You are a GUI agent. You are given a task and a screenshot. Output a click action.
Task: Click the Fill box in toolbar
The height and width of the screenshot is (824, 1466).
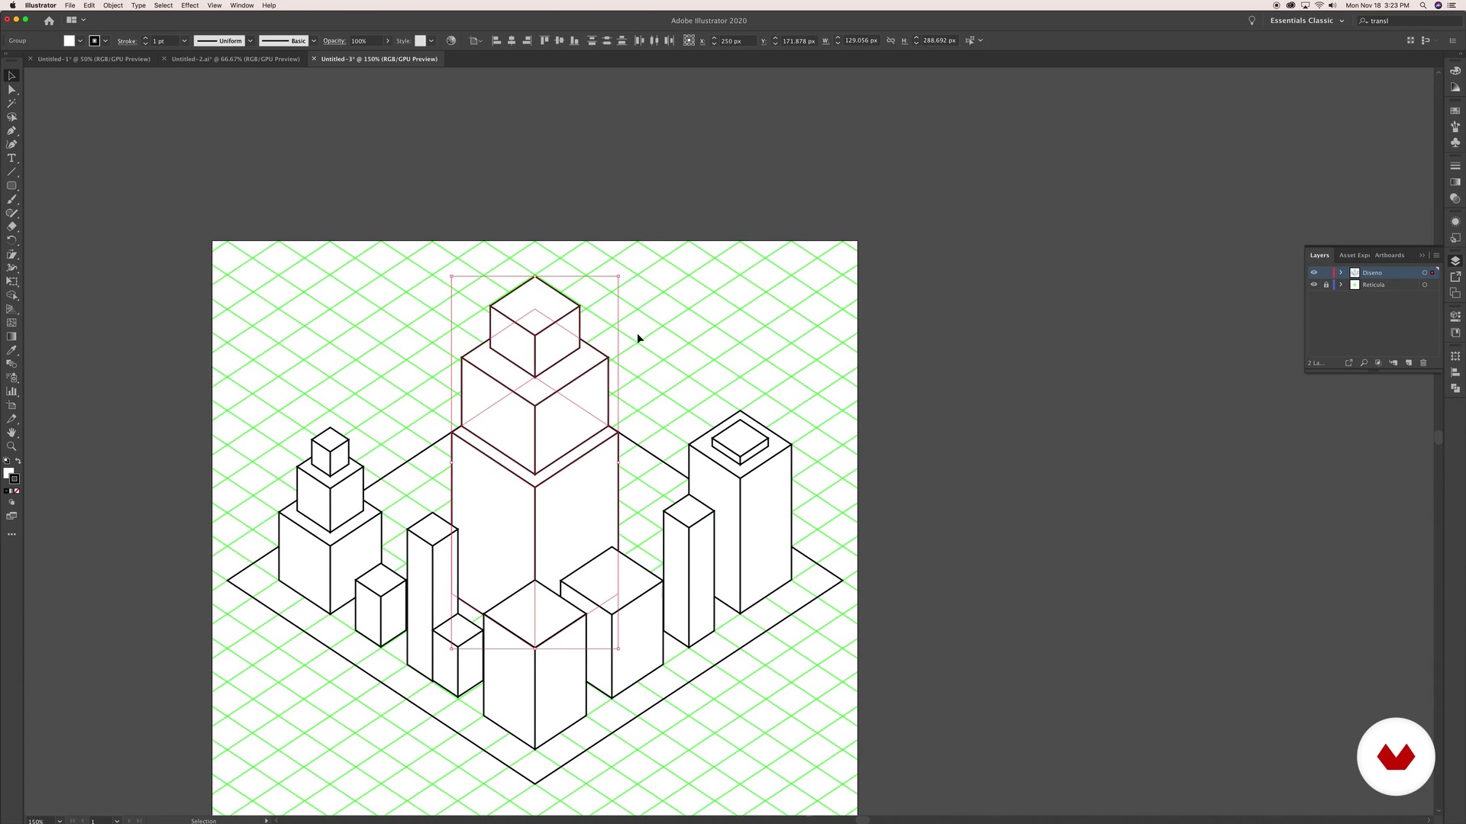(x=8, y=474)
